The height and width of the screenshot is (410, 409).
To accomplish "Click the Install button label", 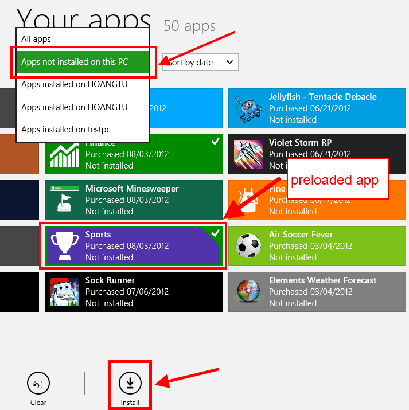I will 130,403.
